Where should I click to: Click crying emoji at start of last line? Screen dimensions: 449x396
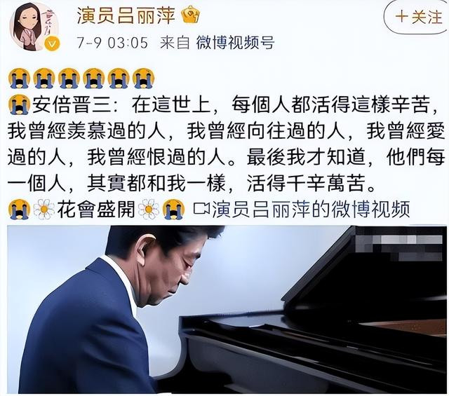[x=19, y=209]
